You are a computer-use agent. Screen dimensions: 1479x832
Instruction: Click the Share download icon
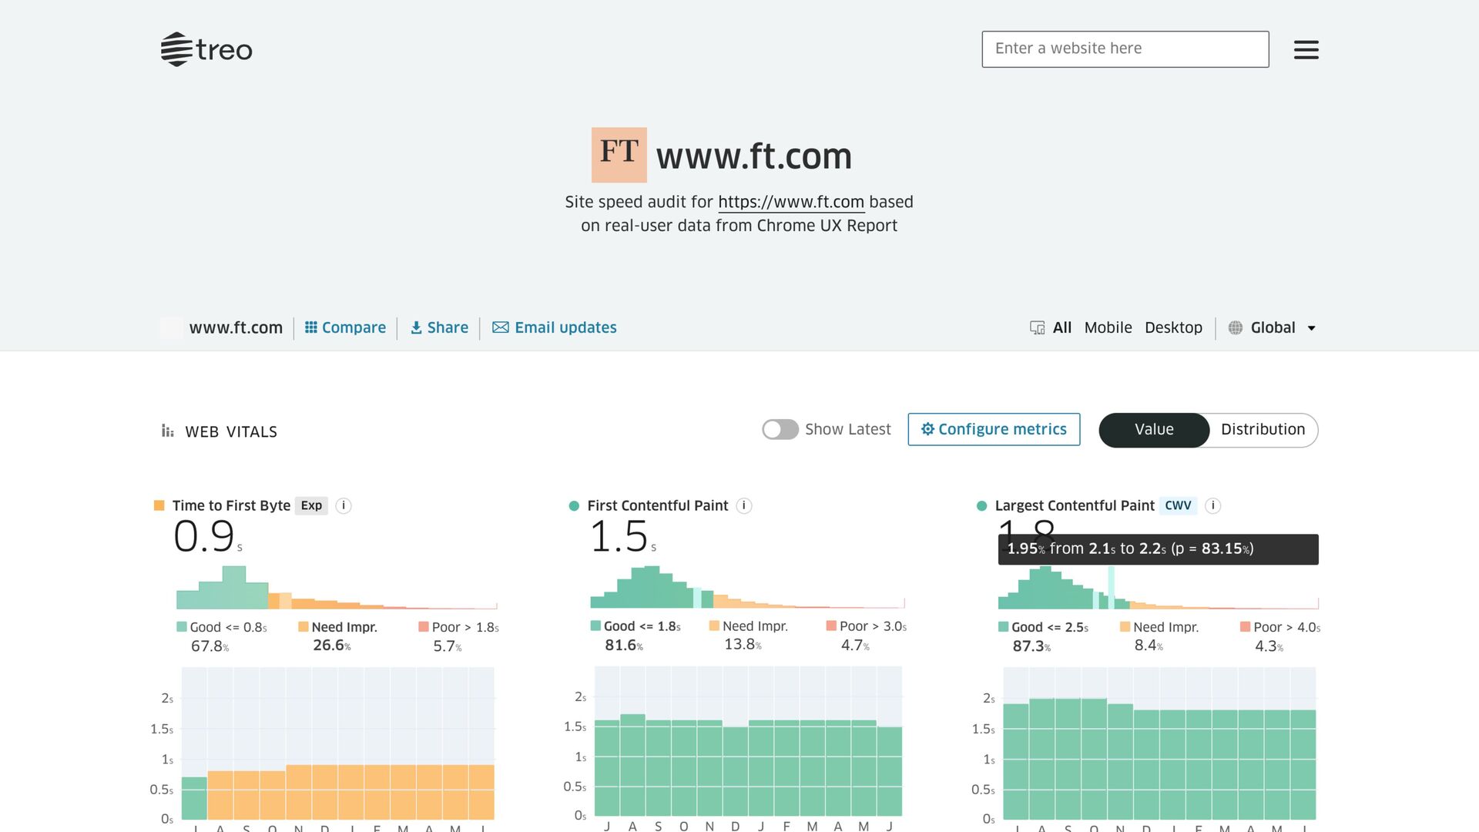(x=416, y=327)
